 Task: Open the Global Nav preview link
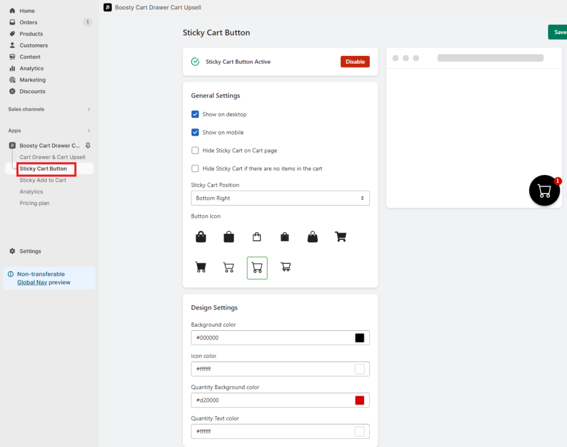tap(32, 282)
